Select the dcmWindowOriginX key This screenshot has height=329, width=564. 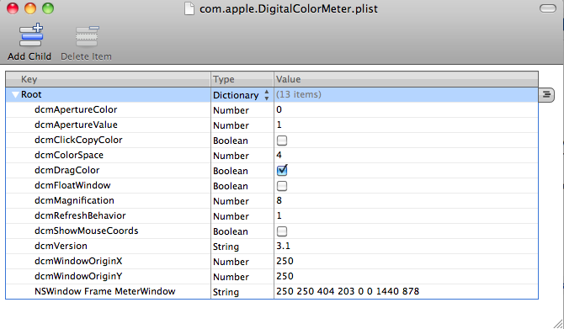[x=78, y=261]
